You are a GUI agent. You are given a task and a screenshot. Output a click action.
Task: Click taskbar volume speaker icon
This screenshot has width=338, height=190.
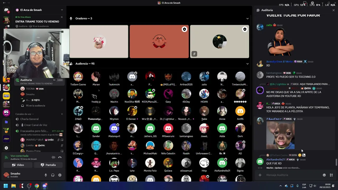click(315, 186)
